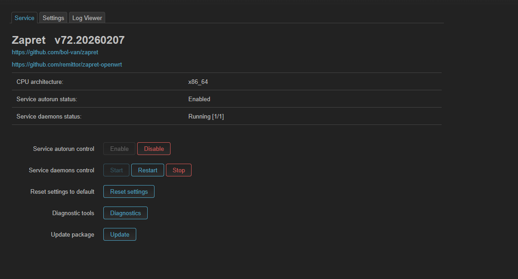Screen dimensions: 518x279
Task: Click the Start daemons button
Action: tap(116, 170)
